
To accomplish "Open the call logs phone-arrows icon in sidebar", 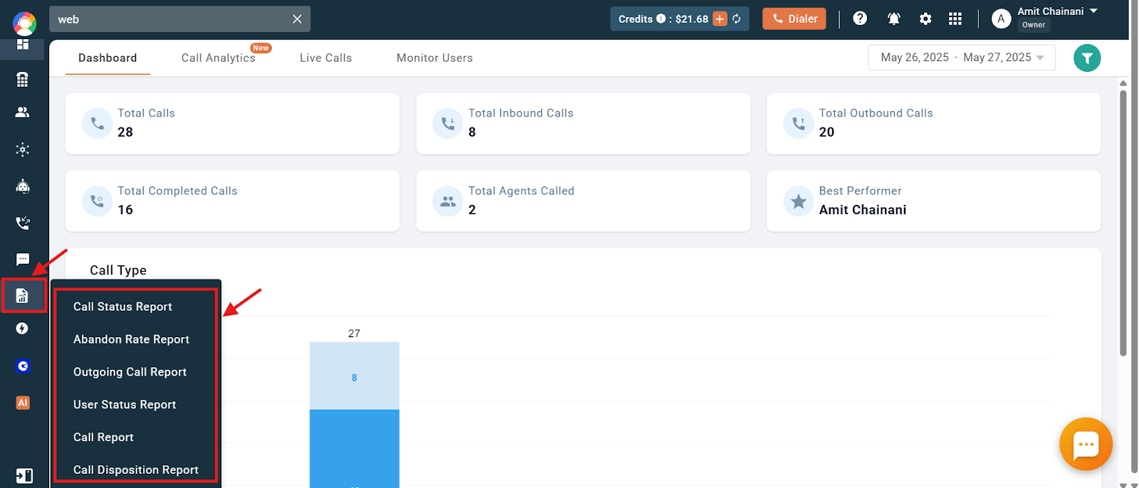I will 23,223.
